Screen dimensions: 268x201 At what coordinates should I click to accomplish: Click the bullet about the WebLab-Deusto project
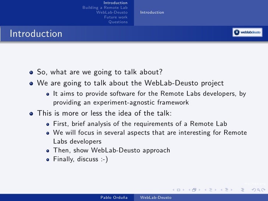130,83
